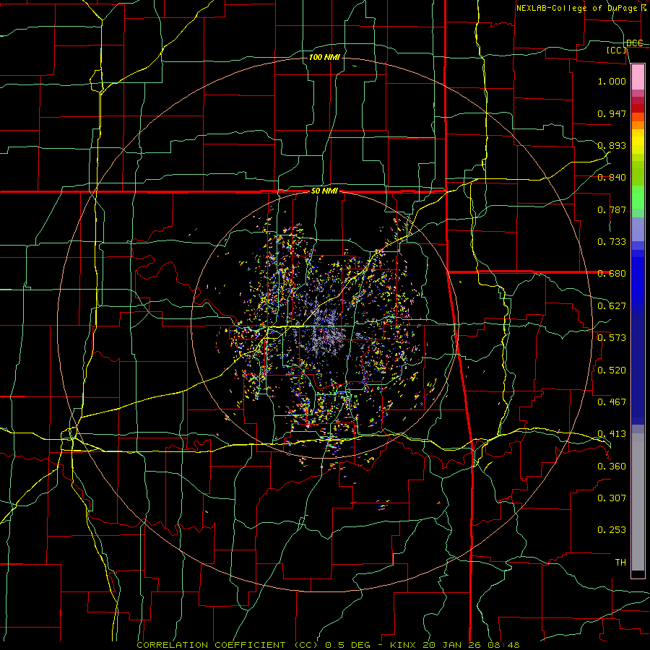
Task: Select the 0.307 legend value
Action: click(612, 498)
